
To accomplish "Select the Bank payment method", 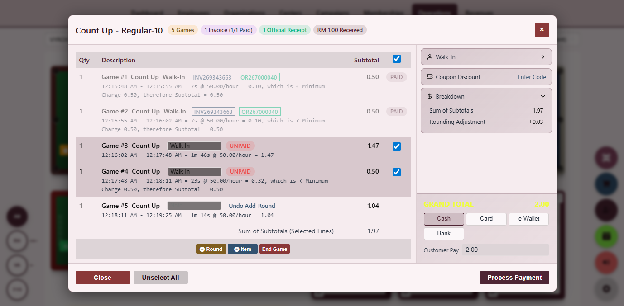I will pos(444,234).
